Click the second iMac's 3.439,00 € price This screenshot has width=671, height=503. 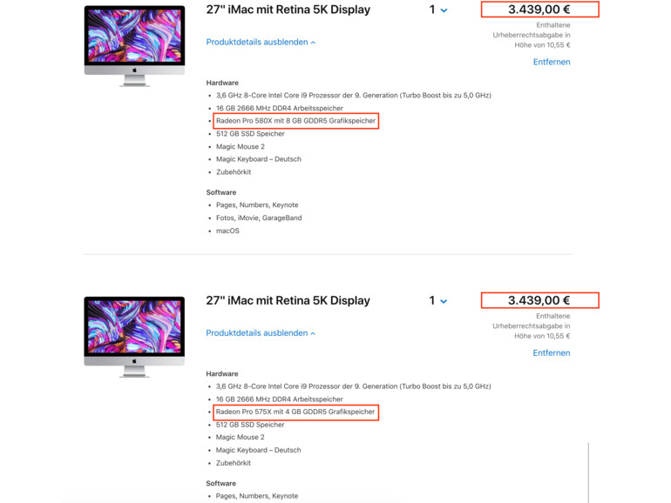(x=539, y=300)
